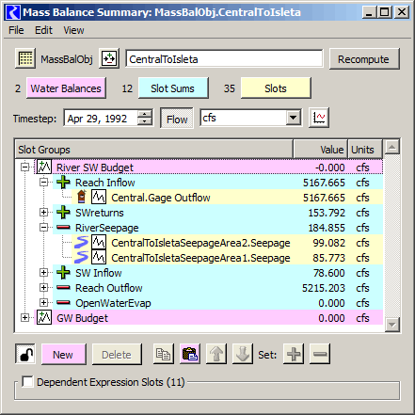Screen dimensions: 415x415
Task: Expand the GW Budget group
Action: click(25, 318)
